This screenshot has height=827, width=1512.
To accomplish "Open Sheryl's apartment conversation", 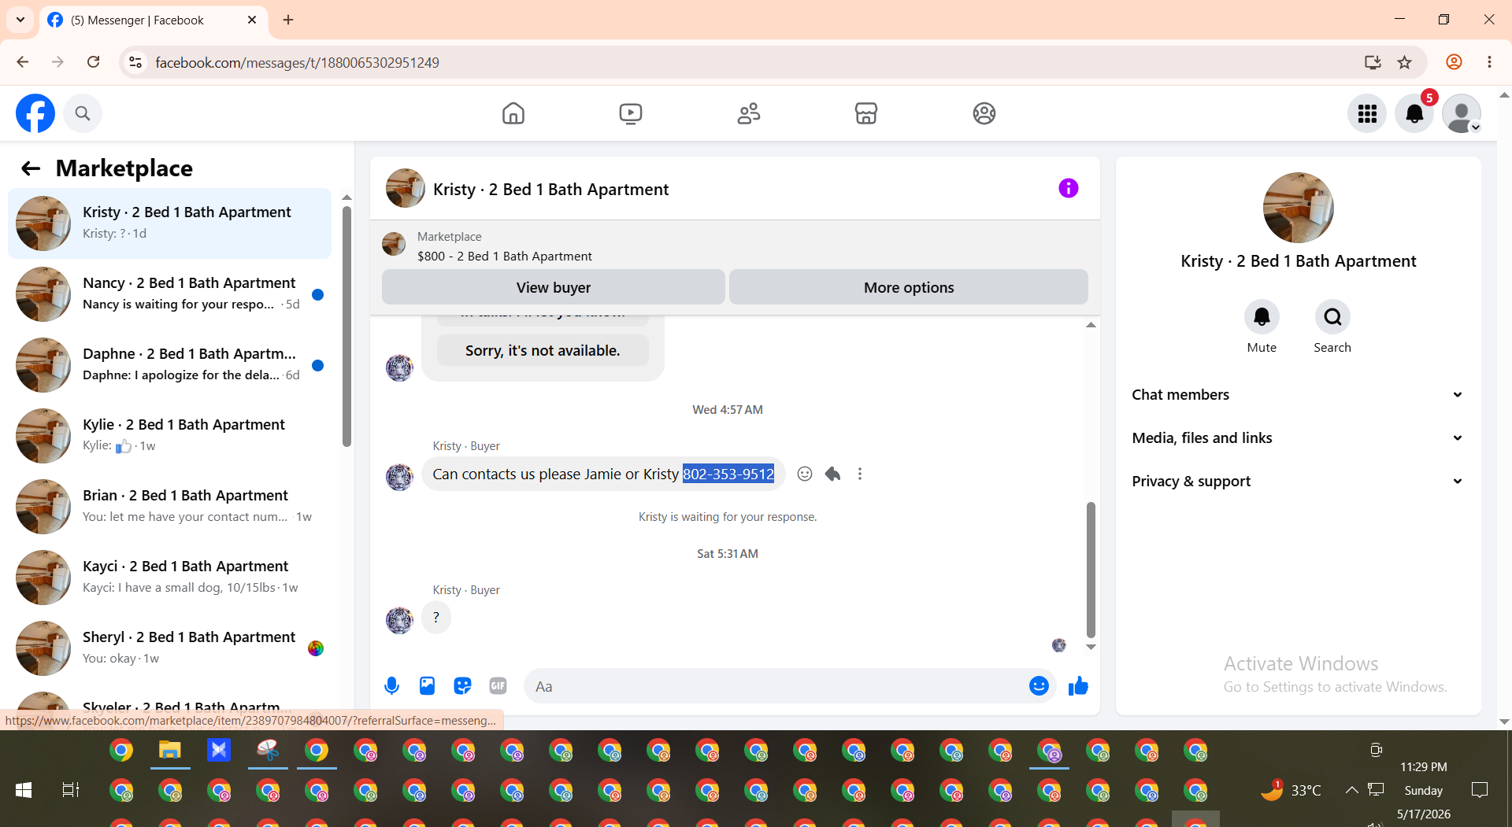I will point(169,648).
